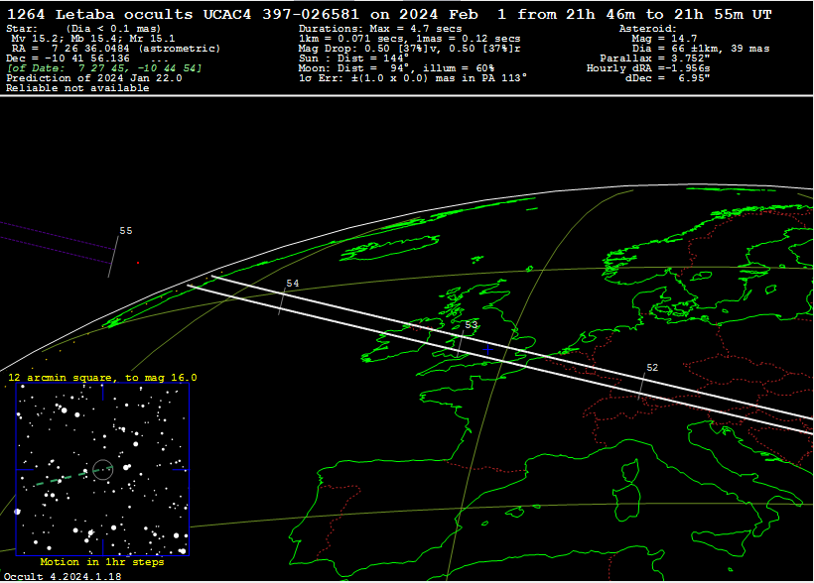Screen dimensions: 814x583
Task: Click the 'Reliable not available' text
Action: click(77, 88)
